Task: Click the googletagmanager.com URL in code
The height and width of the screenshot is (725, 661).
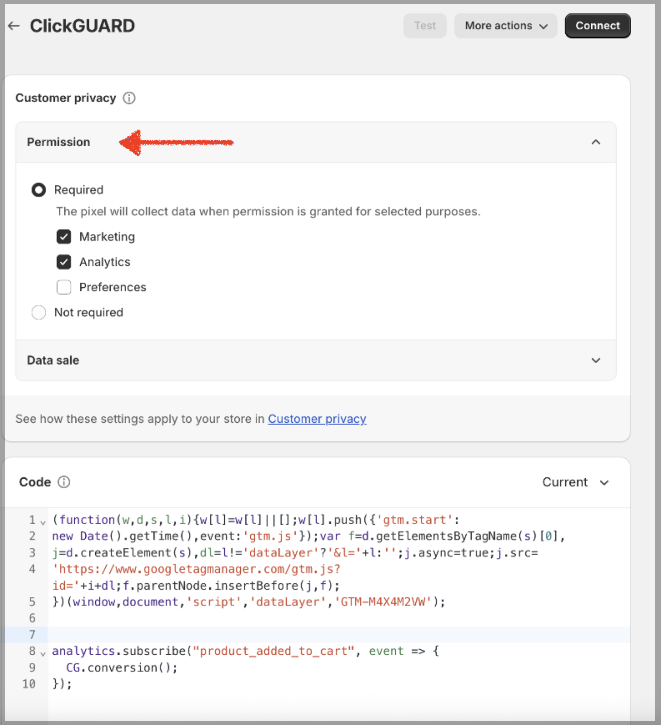Action: 196,569
